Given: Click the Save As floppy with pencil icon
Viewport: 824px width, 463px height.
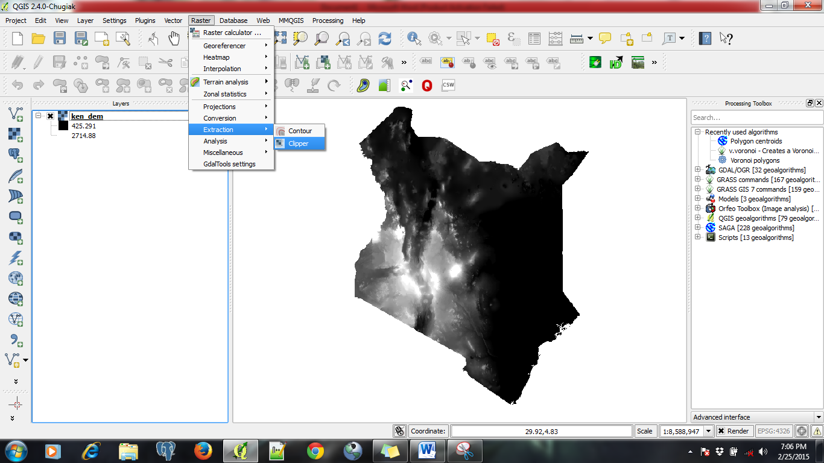Looking at the screenshot, I should click(x=81, y=39).
